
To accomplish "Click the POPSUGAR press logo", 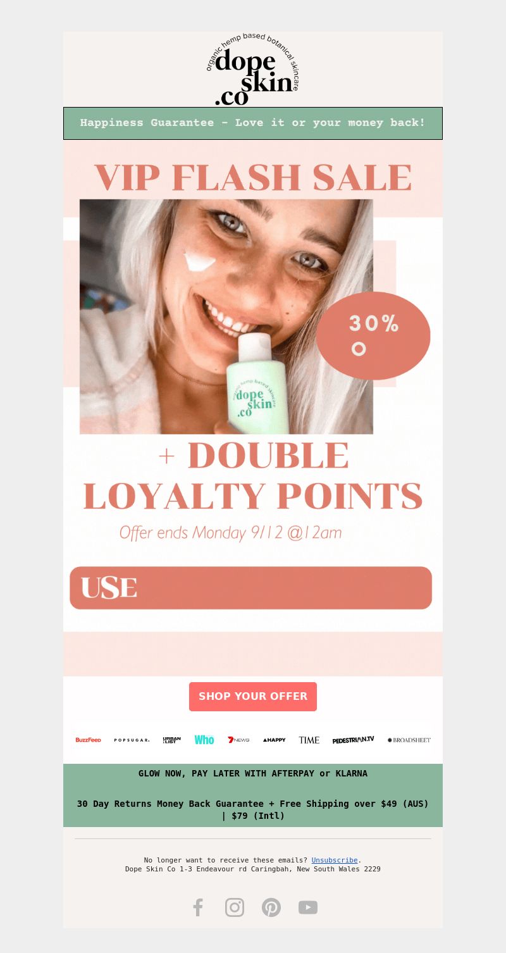I will pyautogui.click(x=132, y=740).
